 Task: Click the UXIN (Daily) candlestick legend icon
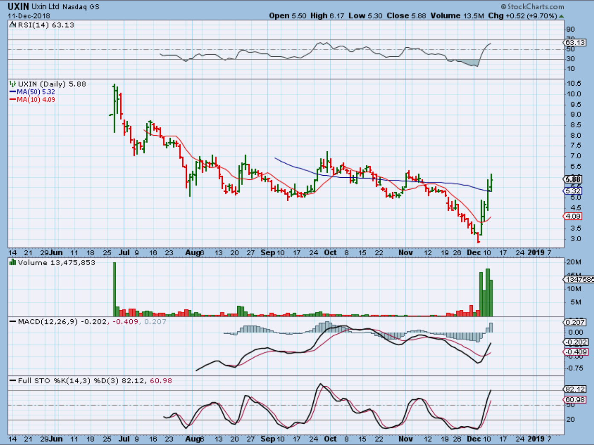pyautogui.click(x=13, y=84)
